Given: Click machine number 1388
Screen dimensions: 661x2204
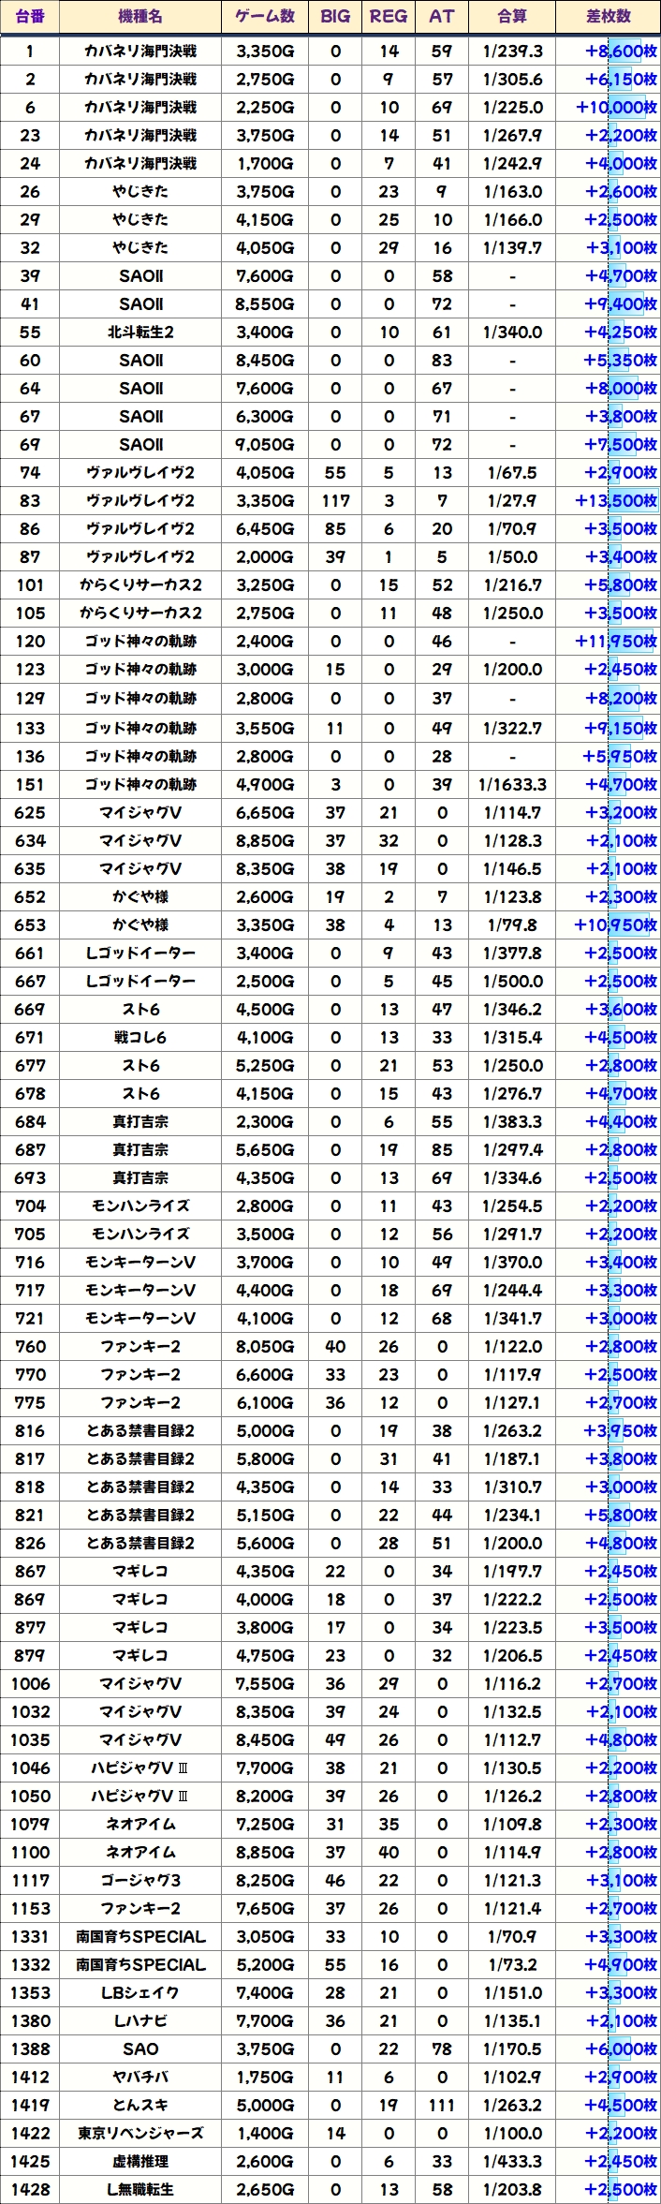Looking at the screenshot, I should 30,2049.
